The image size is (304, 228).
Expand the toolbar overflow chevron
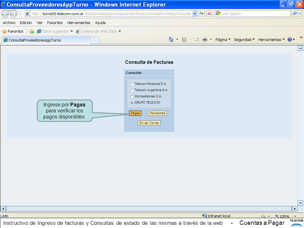tap(301, 37)
